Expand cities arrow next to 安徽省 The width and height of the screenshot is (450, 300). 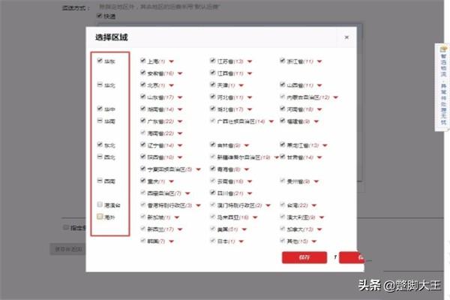click(180, 73)
